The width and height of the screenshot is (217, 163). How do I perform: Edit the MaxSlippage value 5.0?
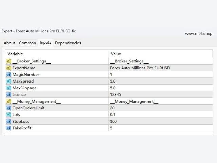[161, 88]
